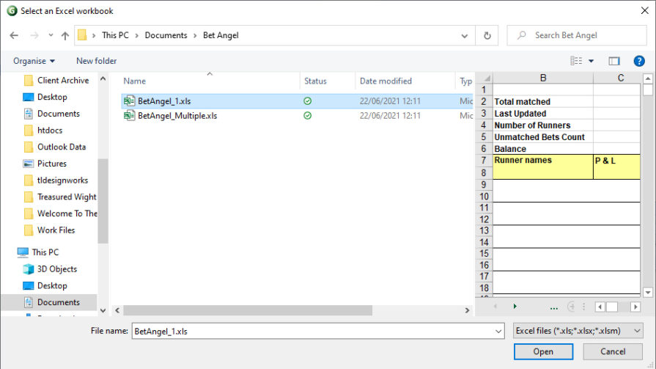
Task: Click the change view icon
Action: [x=576, y=61]
